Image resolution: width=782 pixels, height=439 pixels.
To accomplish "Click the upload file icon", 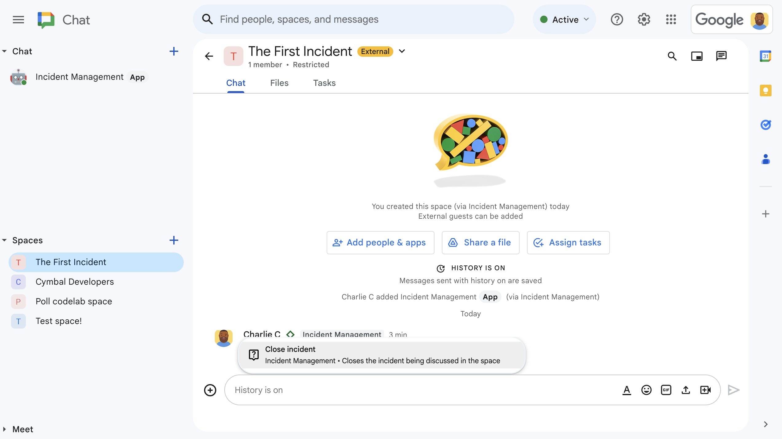I will pos(686,390).
